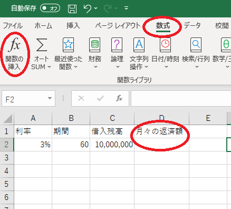Viewport: 231px width, 209px height.
Task: Open the Undo history dropdown arrow
Action: 96,8
